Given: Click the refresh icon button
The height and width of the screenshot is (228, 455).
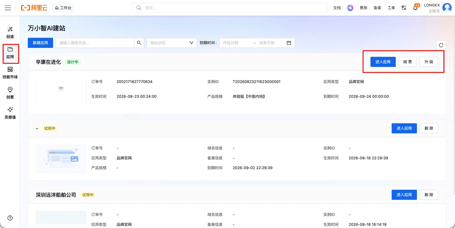Looking at the screenshot, I should pyautogui.click(x=441, y=45).
